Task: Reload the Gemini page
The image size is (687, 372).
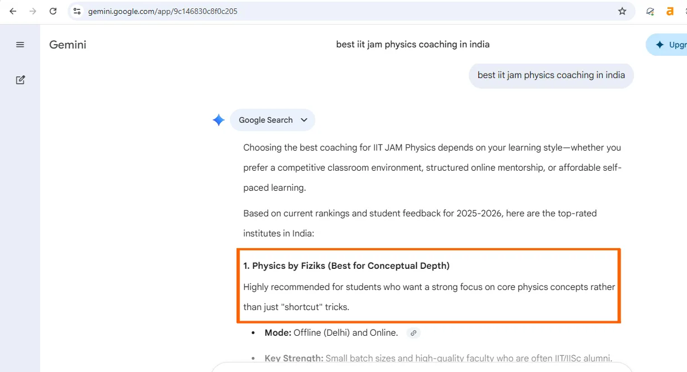Action: (53, 11)
